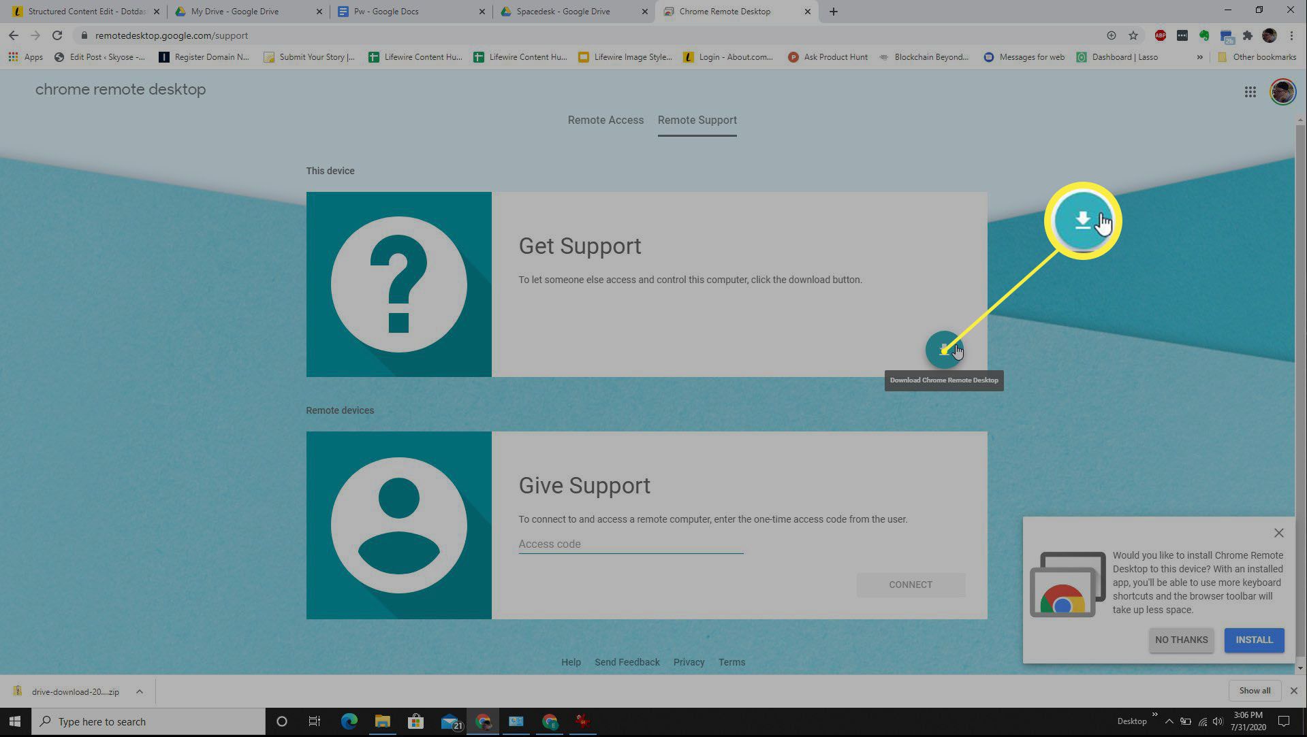Switch to the Structured Content Edit tab
1307x737 pixels.
(x=84, y=12)
